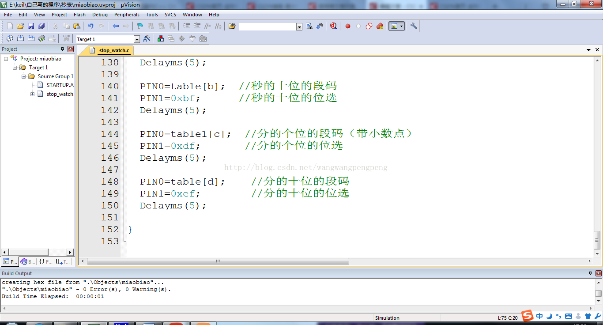Click the Download (LOAD) to flash icon
The width and height of the screenshot is (603, 325).
click(x=66, y=39)
